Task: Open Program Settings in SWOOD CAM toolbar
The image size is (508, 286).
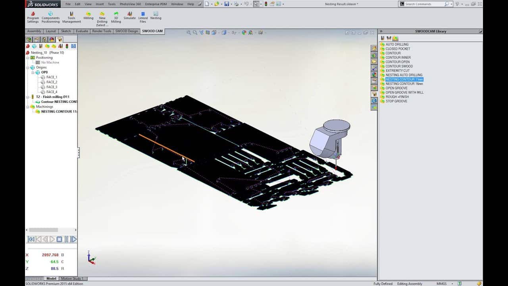Action: [x=33, y=17]
